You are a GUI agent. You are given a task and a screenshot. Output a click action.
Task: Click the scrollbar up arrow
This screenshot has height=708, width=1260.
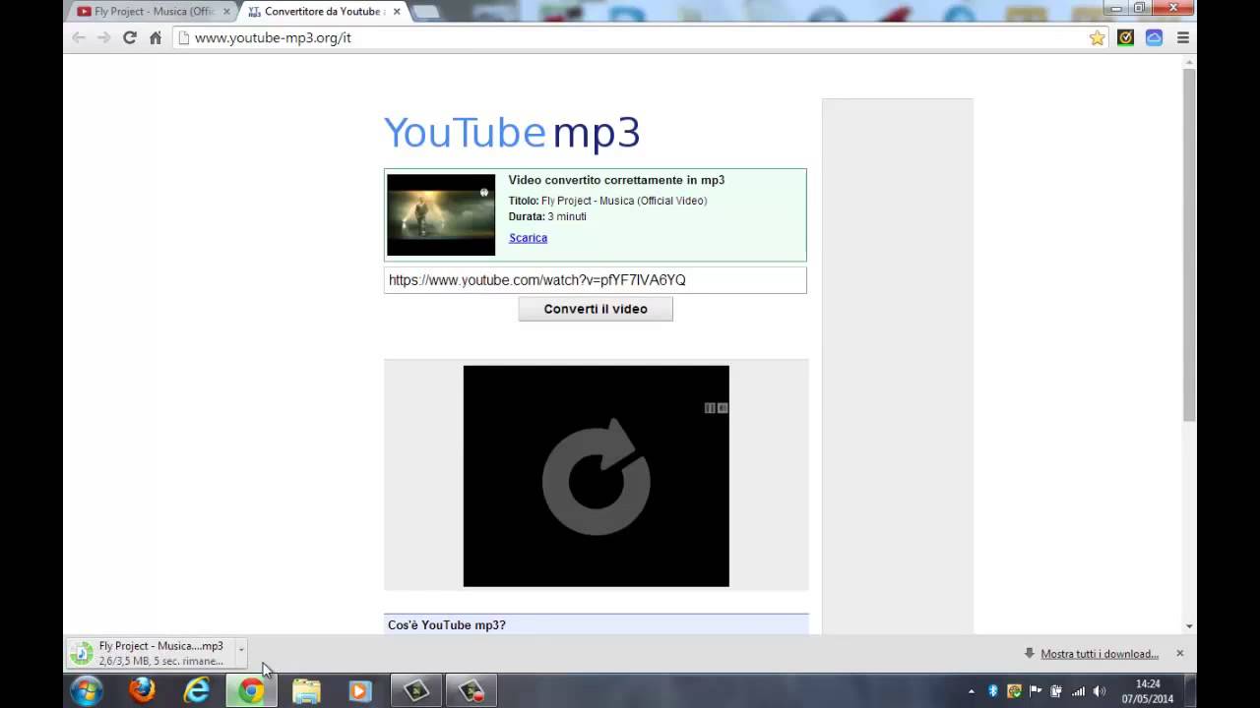1189,62
